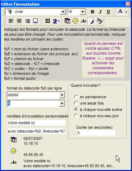Viewport: 132px width, 171px height.
Task: Select the 'une seule fois' option
Action: [x=76, y=103]
